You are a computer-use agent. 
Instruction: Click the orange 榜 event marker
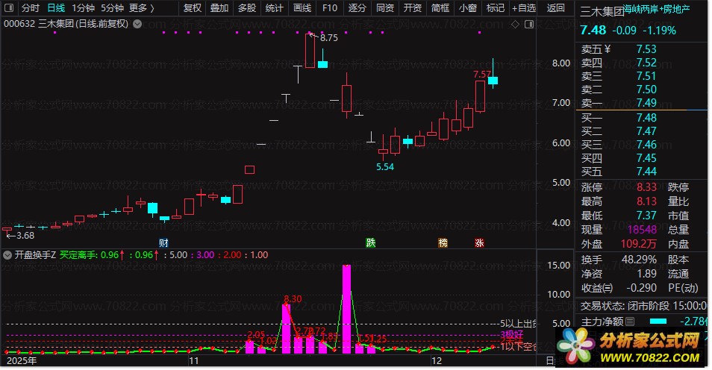coord(443,243)
